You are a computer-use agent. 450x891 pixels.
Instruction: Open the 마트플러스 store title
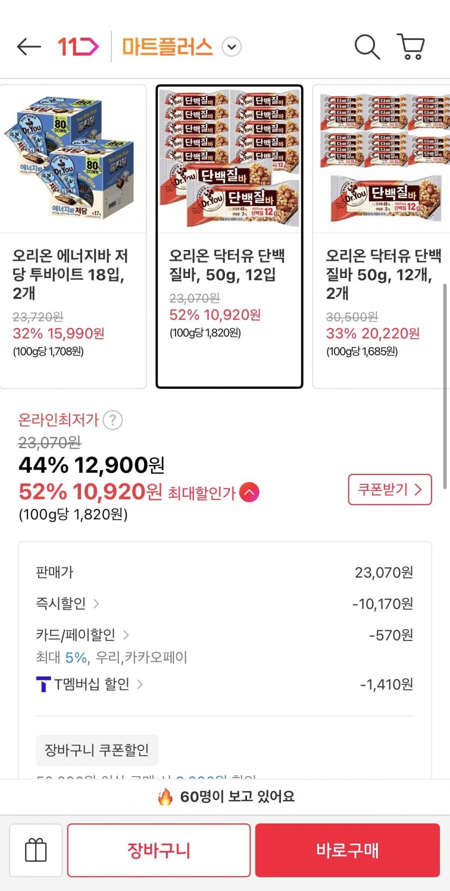tap(167, 47)
